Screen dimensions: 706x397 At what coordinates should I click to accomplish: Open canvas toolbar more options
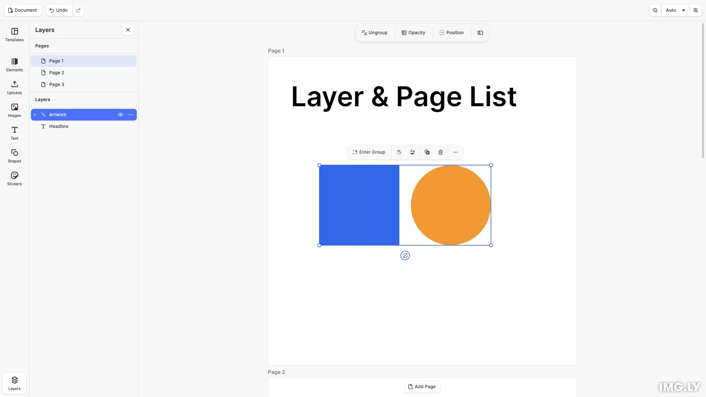pos(456,152)
